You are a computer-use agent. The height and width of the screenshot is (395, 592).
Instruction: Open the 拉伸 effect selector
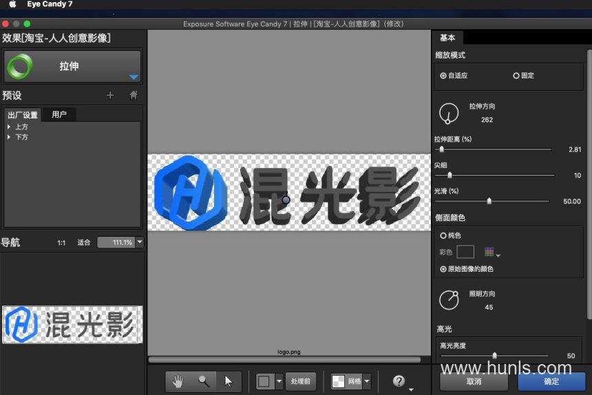(72, 66)
